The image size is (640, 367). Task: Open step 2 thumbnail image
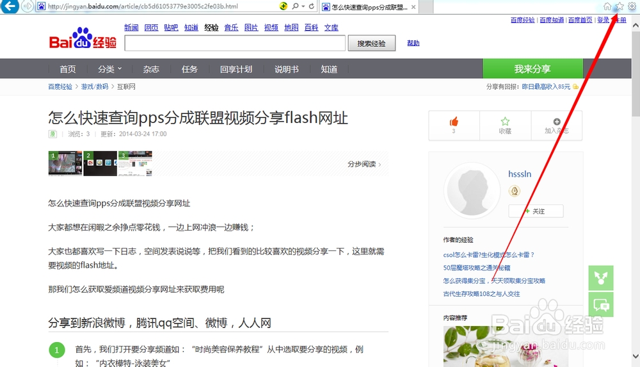pos(100,163)
